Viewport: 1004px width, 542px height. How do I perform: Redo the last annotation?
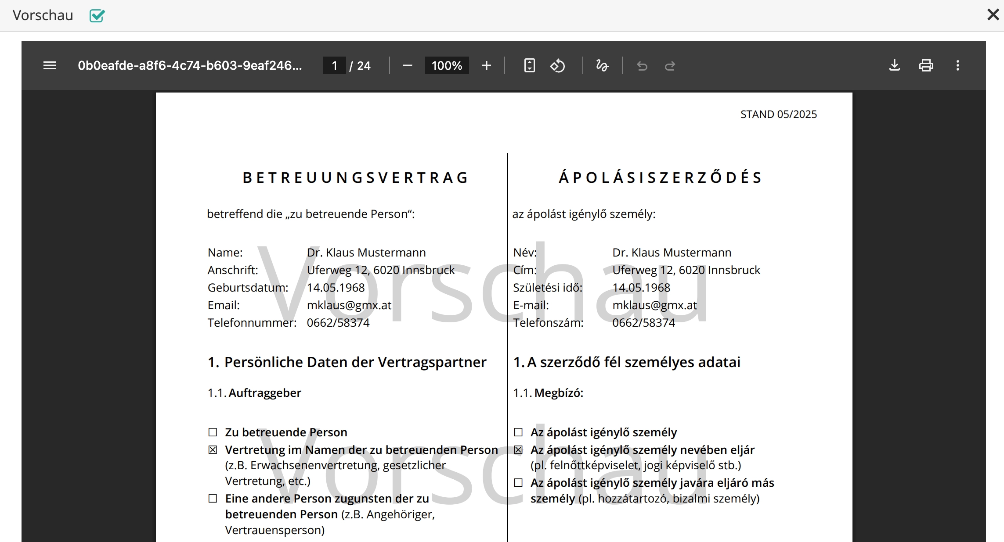click(670, 66)
